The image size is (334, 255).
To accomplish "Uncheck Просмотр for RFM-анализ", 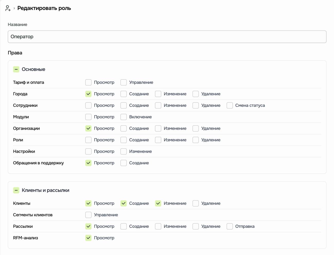I will (x=88, y=238).
